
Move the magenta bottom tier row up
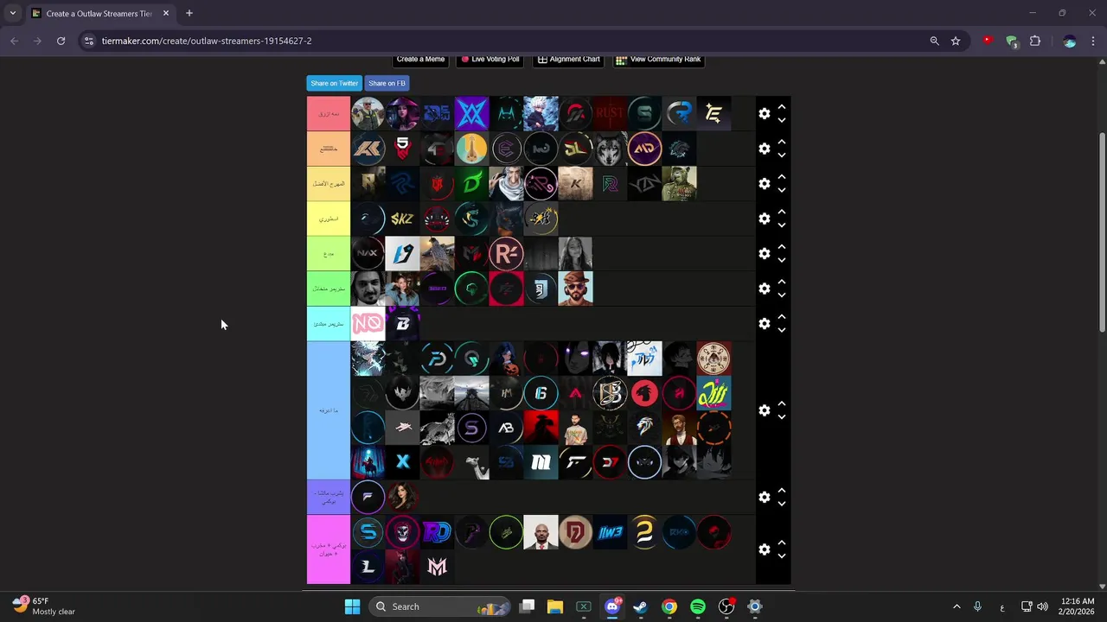782,543
